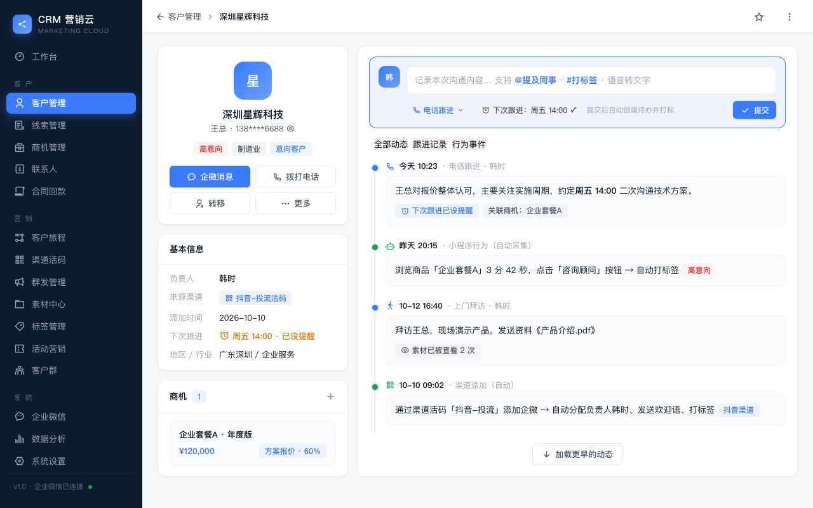
Task: Click the back arrow beside 客户管理
Action: click(160, 17)
